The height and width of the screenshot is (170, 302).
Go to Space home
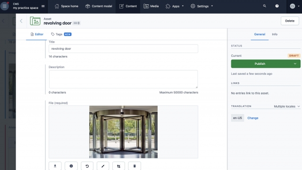[x=67, y=6]
